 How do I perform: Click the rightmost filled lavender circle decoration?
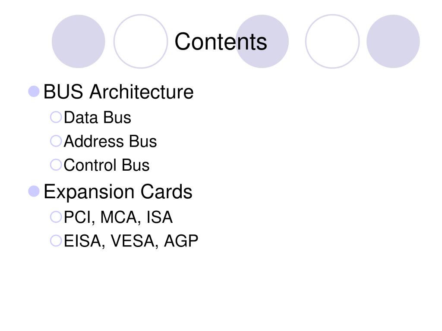(393, 41)
